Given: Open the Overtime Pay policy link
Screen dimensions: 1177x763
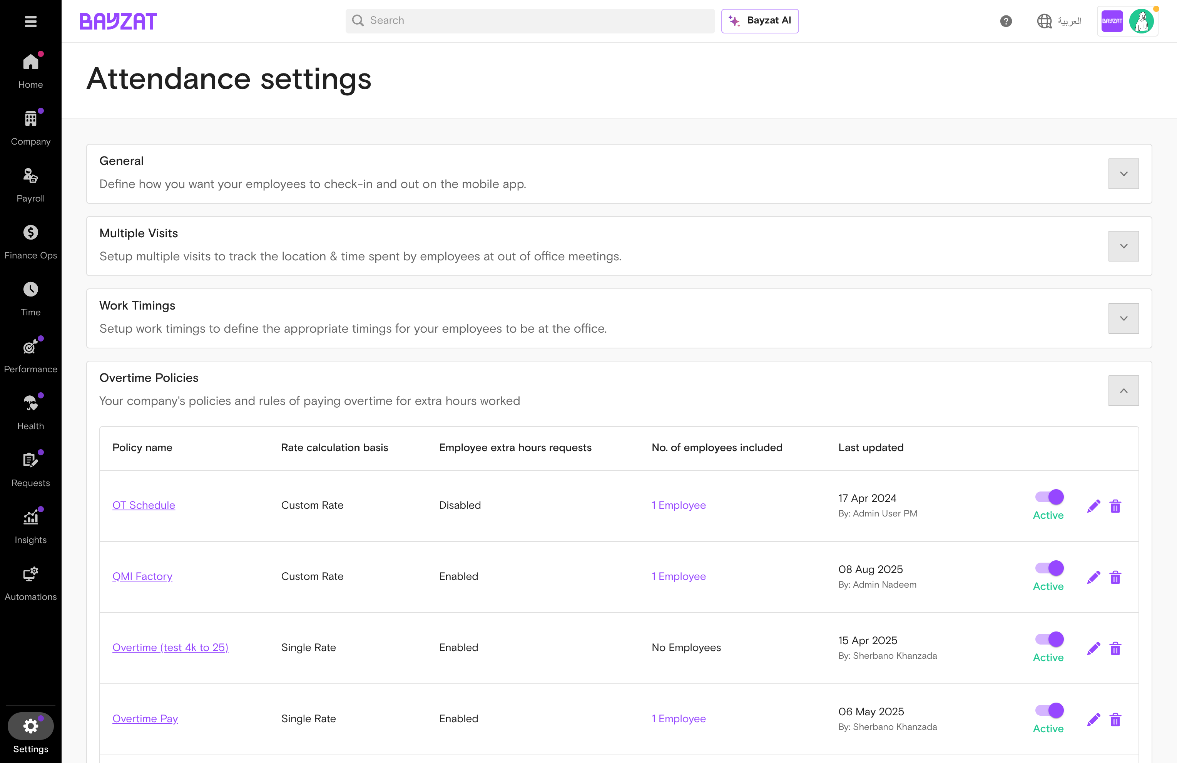Looking at the screenshot, I should 145,718.
